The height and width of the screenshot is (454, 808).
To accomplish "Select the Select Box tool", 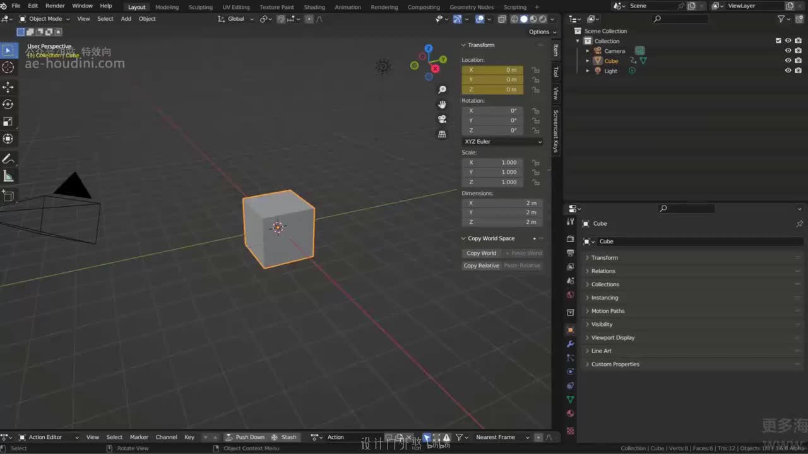I will (x=9, y=51).
